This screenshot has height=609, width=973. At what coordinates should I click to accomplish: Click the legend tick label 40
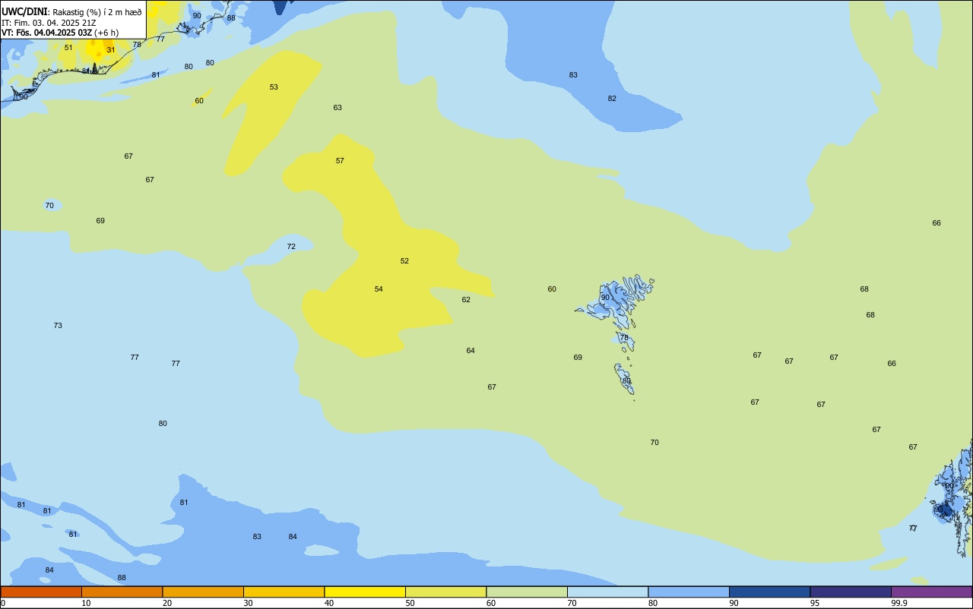[x=328, y=603]
